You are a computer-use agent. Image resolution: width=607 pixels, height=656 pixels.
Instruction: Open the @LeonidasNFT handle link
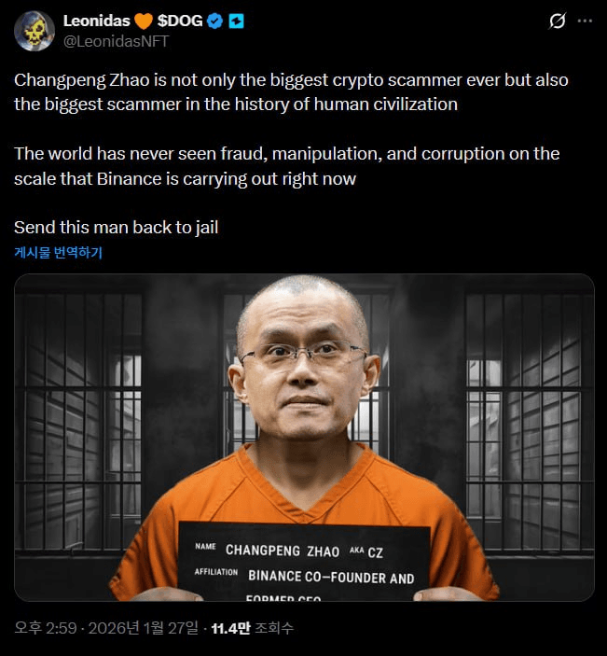click(117, 41)
